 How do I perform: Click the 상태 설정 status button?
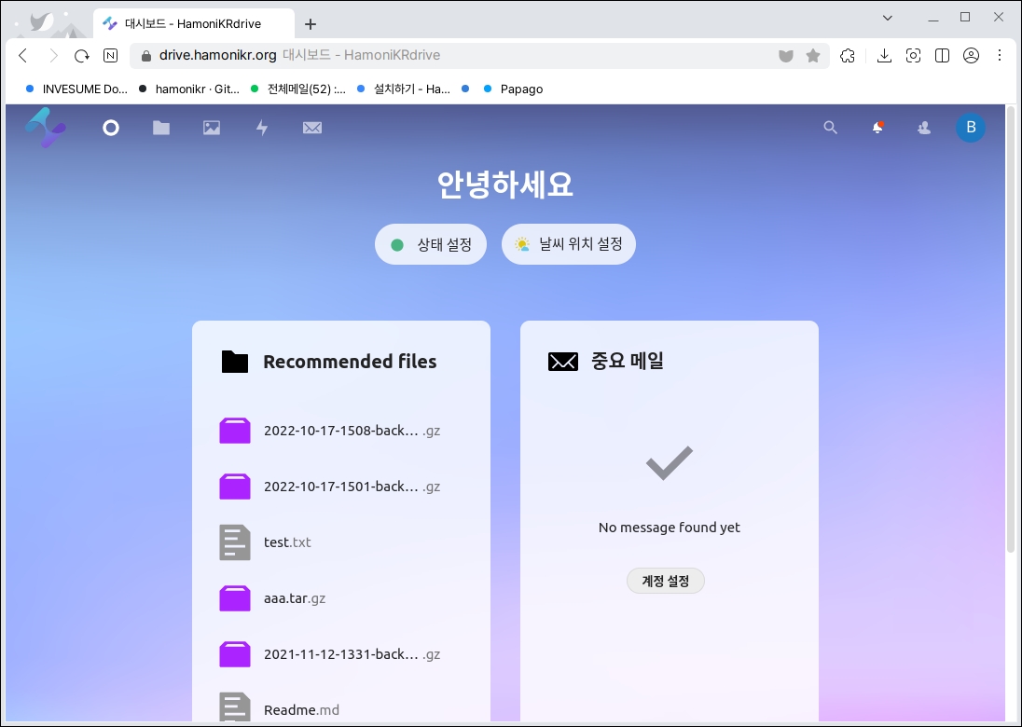(x=431, y=245)
